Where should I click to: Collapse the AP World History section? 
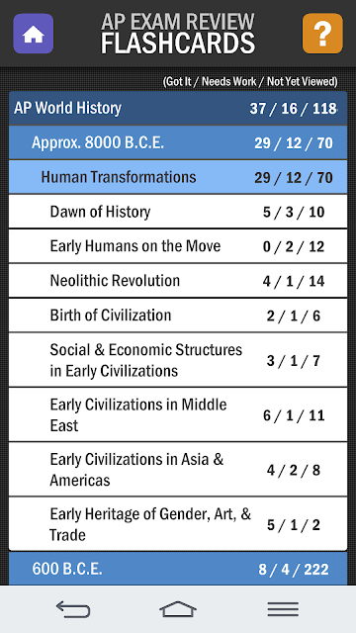pyautogui.click(x=178, y=108)
